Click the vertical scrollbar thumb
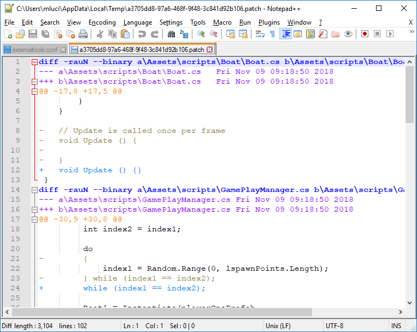This screenshot has height=332, width=417. [x=409, y=95]
